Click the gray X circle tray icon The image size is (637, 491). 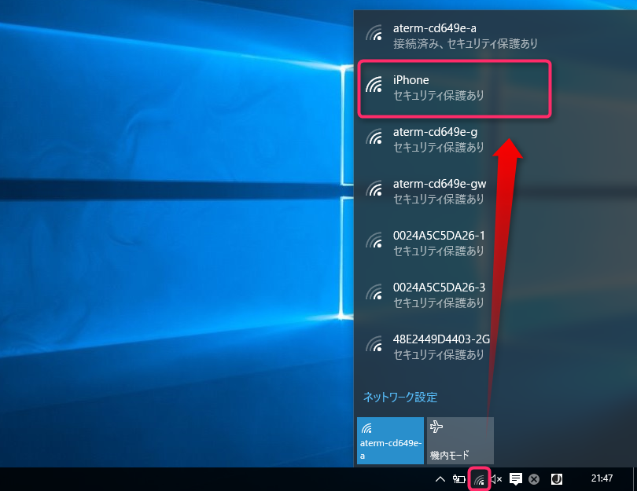(x=534, y=480)
